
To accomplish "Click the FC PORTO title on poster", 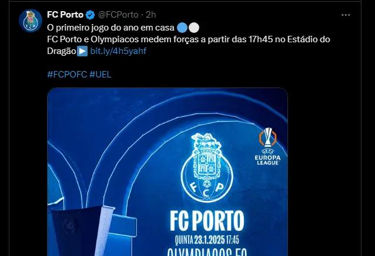I will pos(207,221).
